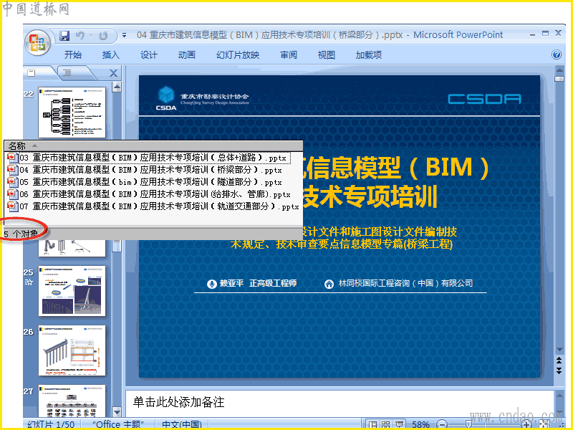Screen dimensions: 573x430
Task: Redo the last action
Action: (x=103, y=36)
